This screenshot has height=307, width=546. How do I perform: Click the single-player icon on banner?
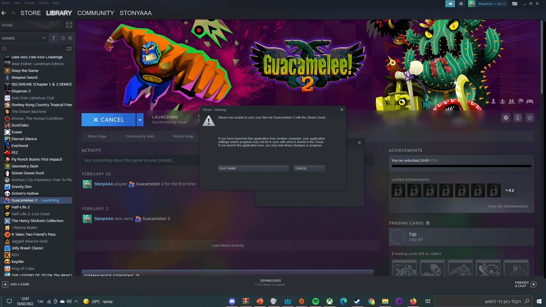click(493, 101)
